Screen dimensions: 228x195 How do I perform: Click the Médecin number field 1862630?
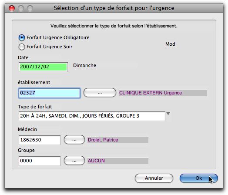[40, 140]
